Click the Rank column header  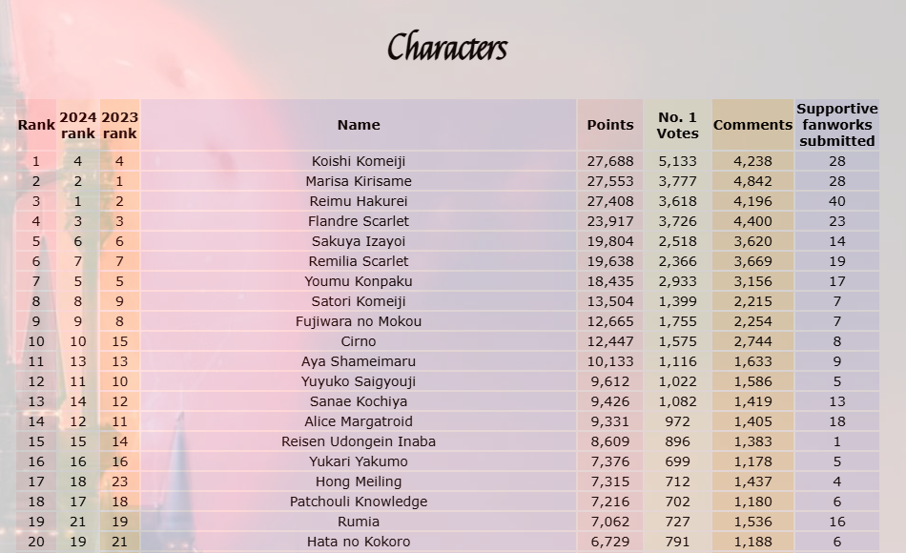click(36, 125)
